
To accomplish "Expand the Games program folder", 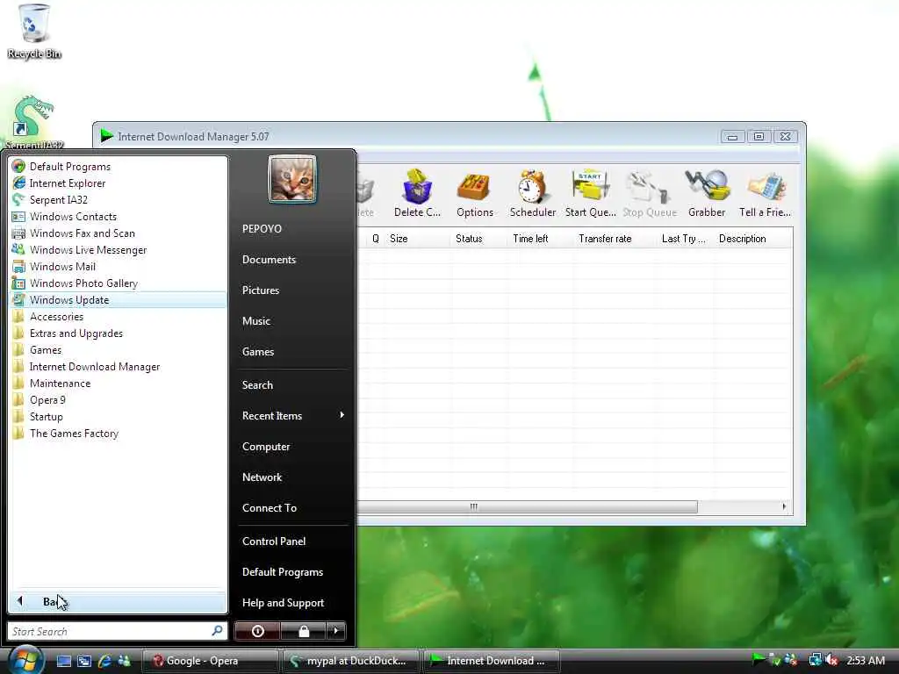I will tap(119, 349).
